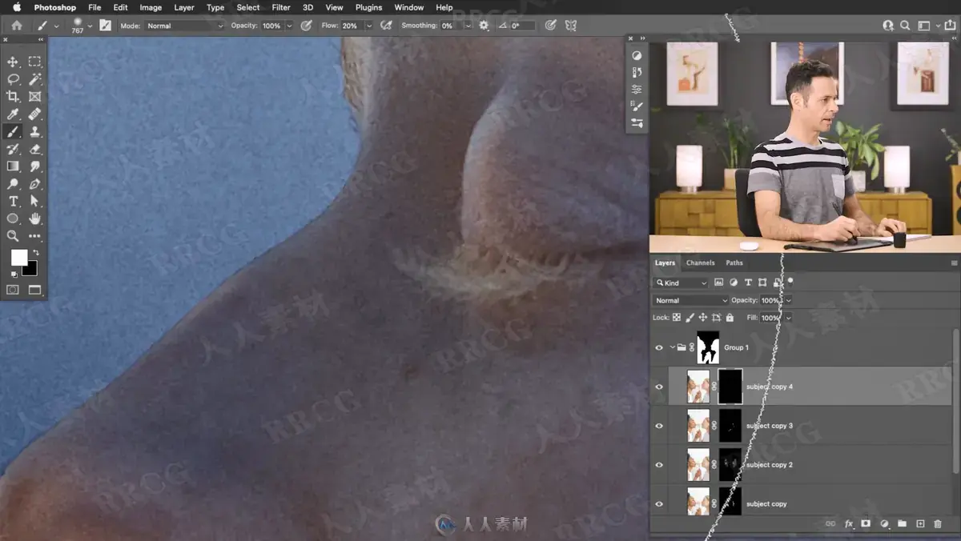961x541 pixels.
Task: Select the Pen tool
Action: [x=34, y=184]
